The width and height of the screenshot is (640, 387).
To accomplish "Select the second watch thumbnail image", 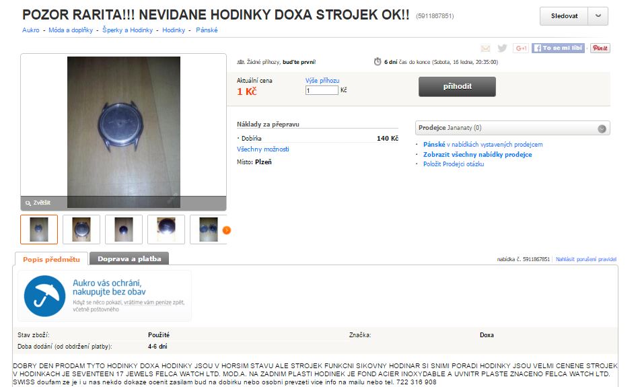I will click(x=81, y=230).
